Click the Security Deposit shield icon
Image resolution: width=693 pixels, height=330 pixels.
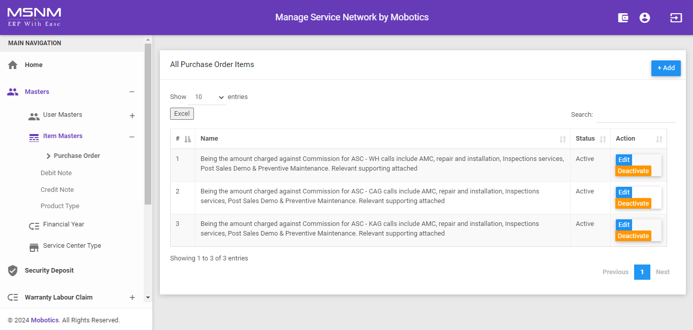[x=13, y=271]
